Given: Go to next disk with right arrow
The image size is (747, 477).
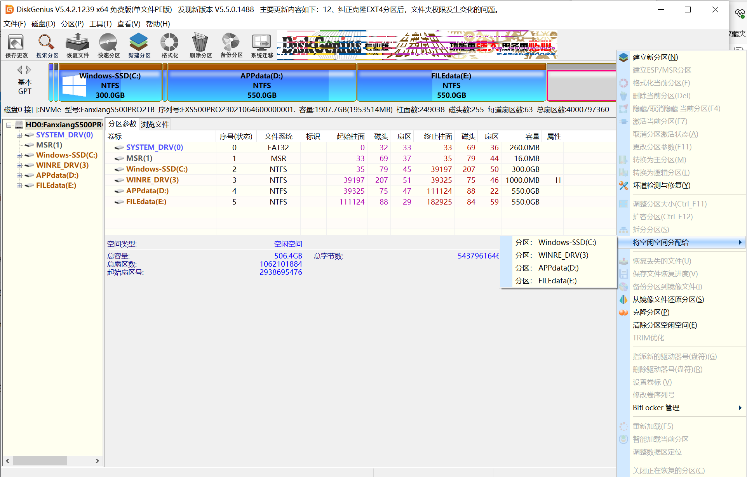Looking at the screenshot, I should click(x=28, y=70).
